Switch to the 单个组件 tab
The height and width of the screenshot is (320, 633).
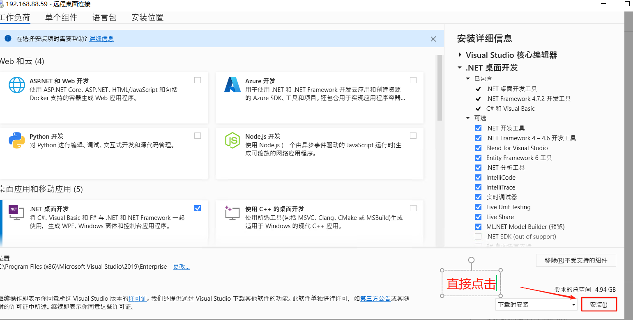[x=61, y=17]
